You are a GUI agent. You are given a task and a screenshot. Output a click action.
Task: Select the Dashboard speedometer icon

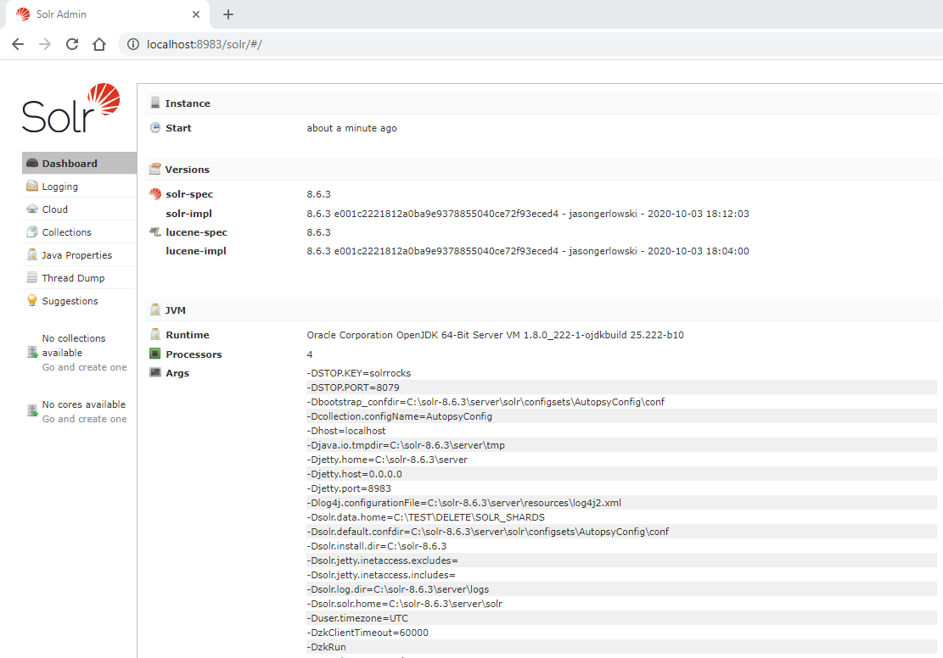[34, 163]
